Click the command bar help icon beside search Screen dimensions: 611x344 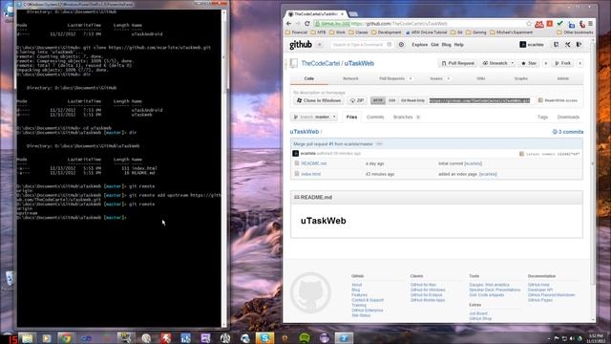[x=401, y=45]
